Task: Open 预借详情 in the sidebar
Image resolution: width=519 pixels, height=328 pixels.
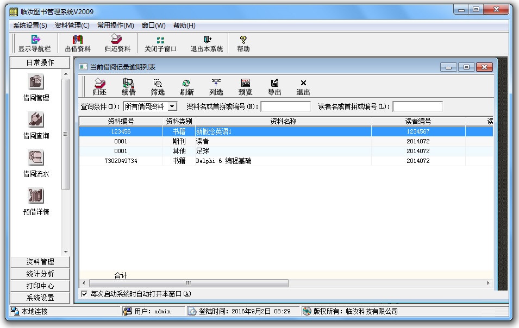Action: pos(36,201)
